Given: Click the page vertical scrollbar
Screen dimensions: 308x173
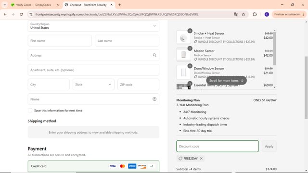Looking at the screenshot, I should (306, 87).
